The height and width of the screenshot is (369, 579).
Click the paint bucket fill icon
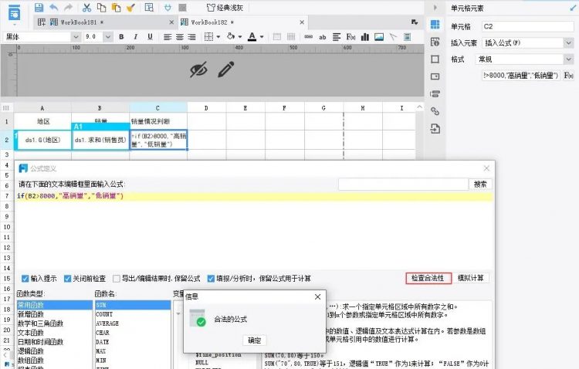pyautogui.click(x=231, y=36)
